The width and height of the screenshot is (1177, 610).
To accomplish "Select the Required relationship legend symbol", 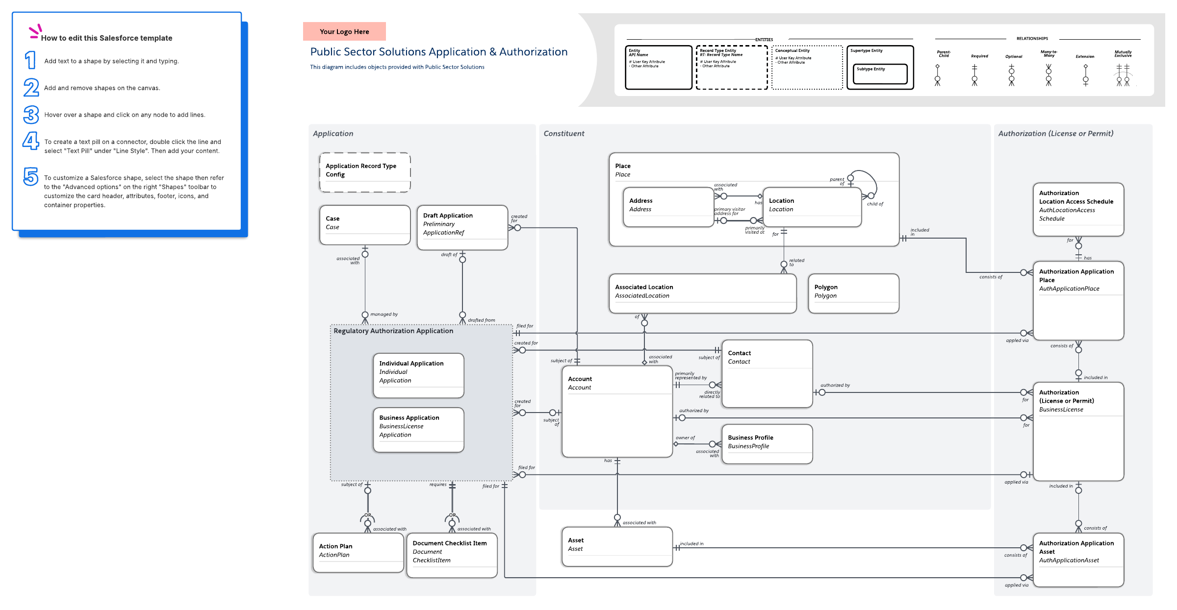I will tap(974, 75).
